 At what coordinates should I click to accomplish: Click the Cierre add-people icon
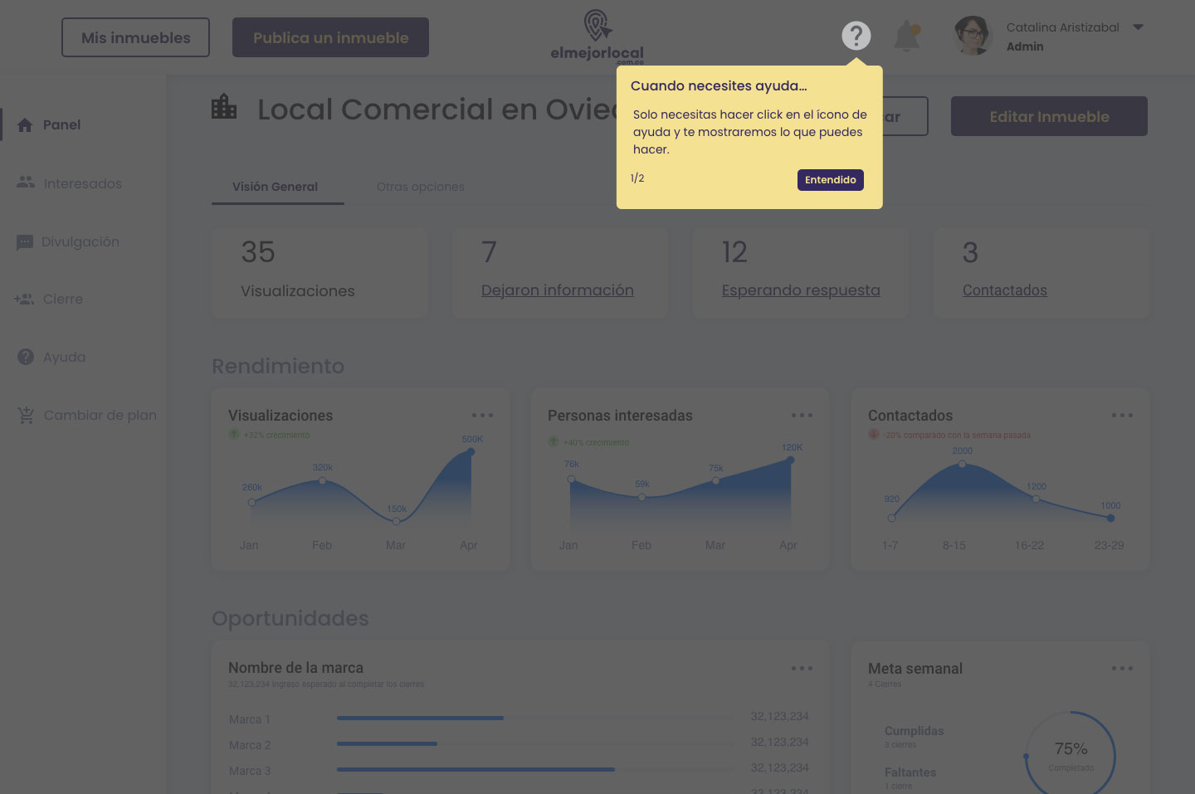24,299
